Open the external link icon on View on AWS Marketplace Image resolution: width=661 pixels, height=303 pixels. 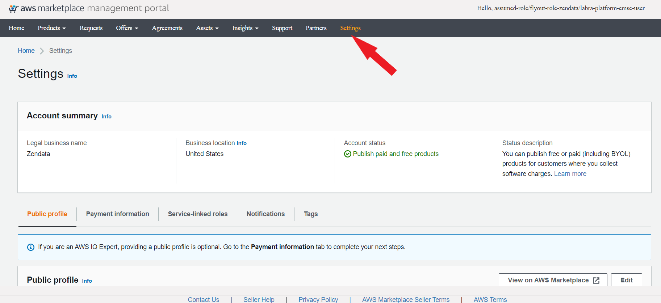click(x=596, y=281)
